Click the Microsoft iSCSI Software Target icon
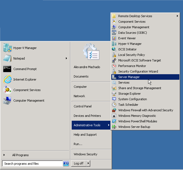 pos(114,60)
